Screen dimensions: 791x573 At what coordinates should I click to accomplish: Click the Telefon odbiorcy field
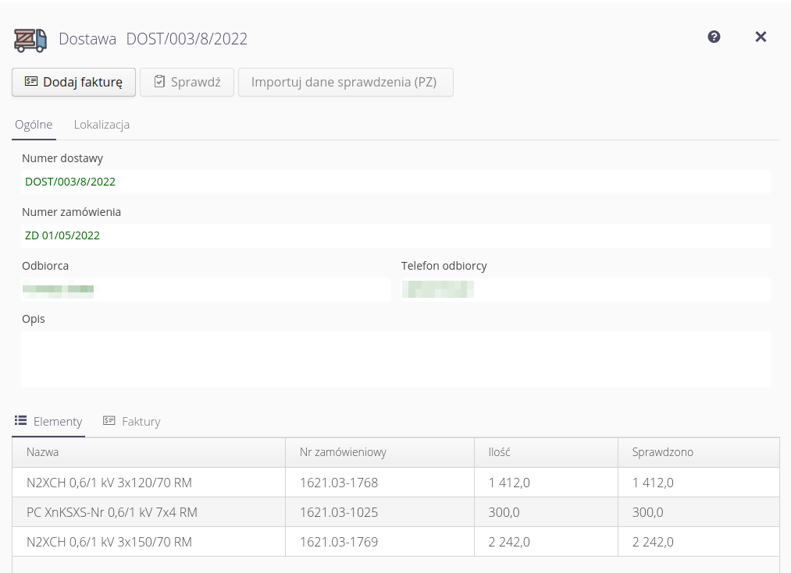585,290
